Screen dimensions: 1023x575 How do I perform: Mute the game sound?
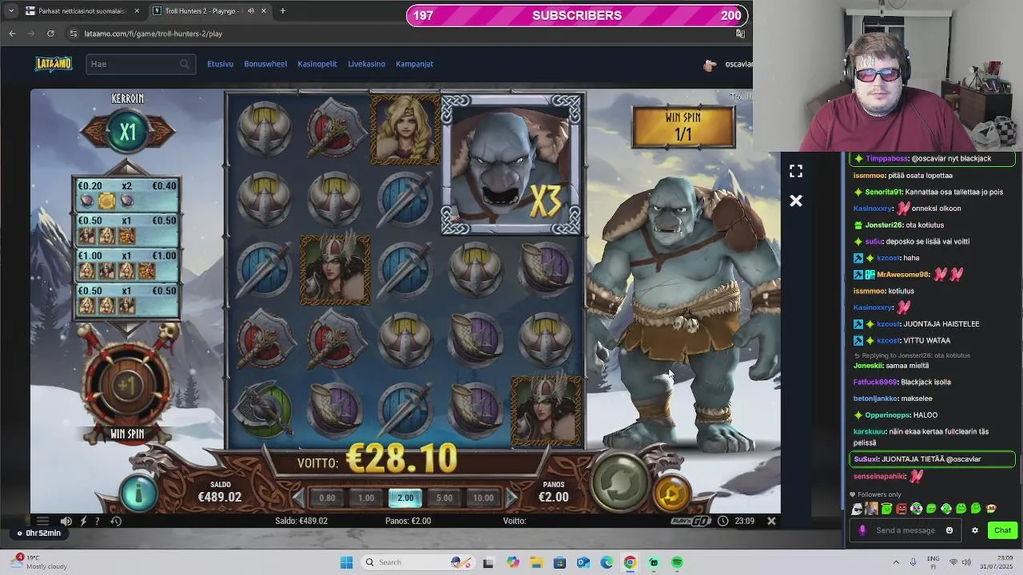(x=66, y=521)
